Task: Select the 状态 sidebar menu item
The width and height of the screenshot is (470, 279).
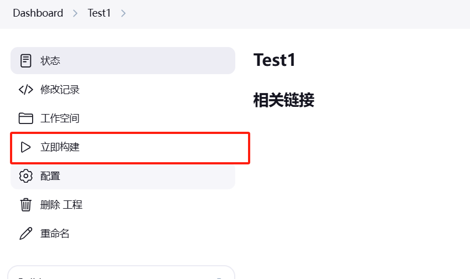Action: pyautogui.click(x=123, y=60)
